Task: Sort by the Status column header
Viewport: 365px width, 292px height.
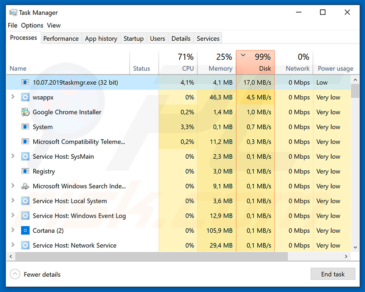Action: click(144, 63)
